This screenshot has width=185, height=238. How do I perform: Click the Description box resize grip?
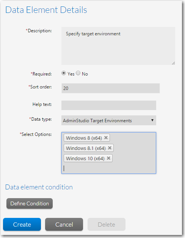174,63
